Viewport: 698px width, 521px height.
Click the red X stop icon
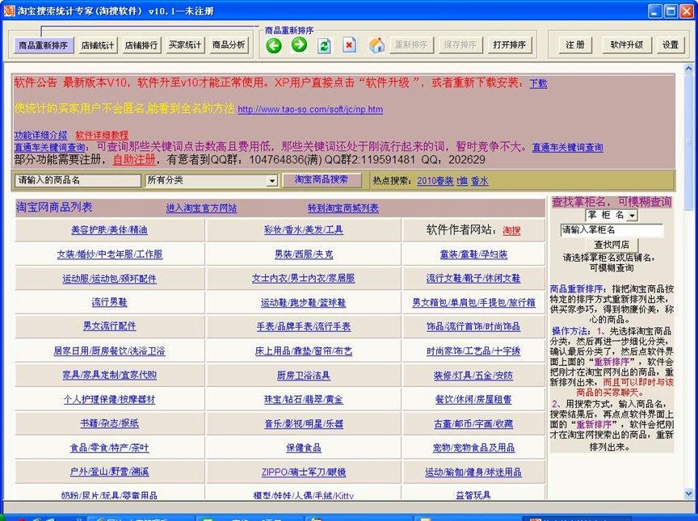tap(349, 45)
